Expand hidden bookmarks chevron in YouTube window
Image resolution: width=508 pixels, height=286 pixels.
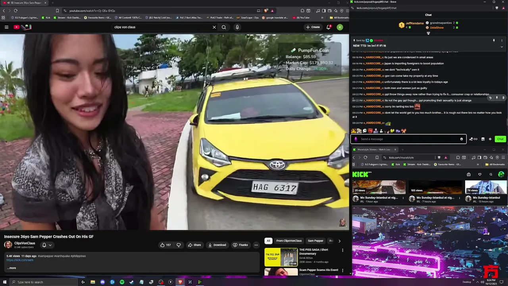pos(322,17)
